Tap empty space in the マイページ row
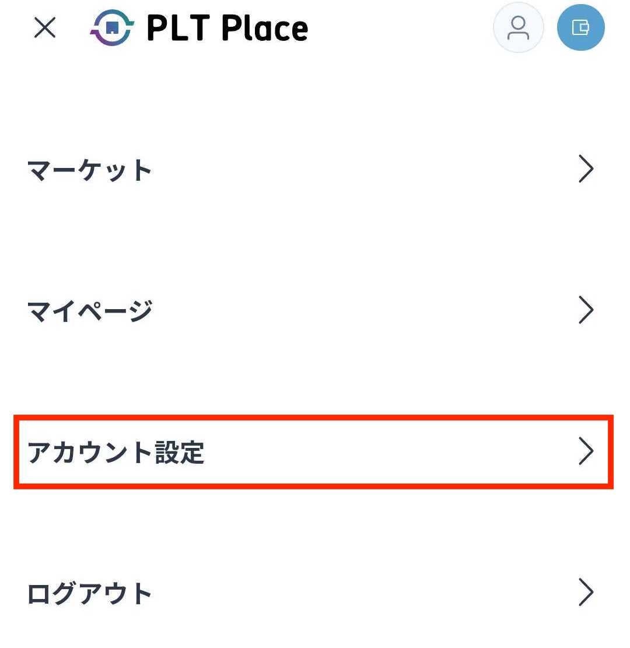 click(362, 310)
